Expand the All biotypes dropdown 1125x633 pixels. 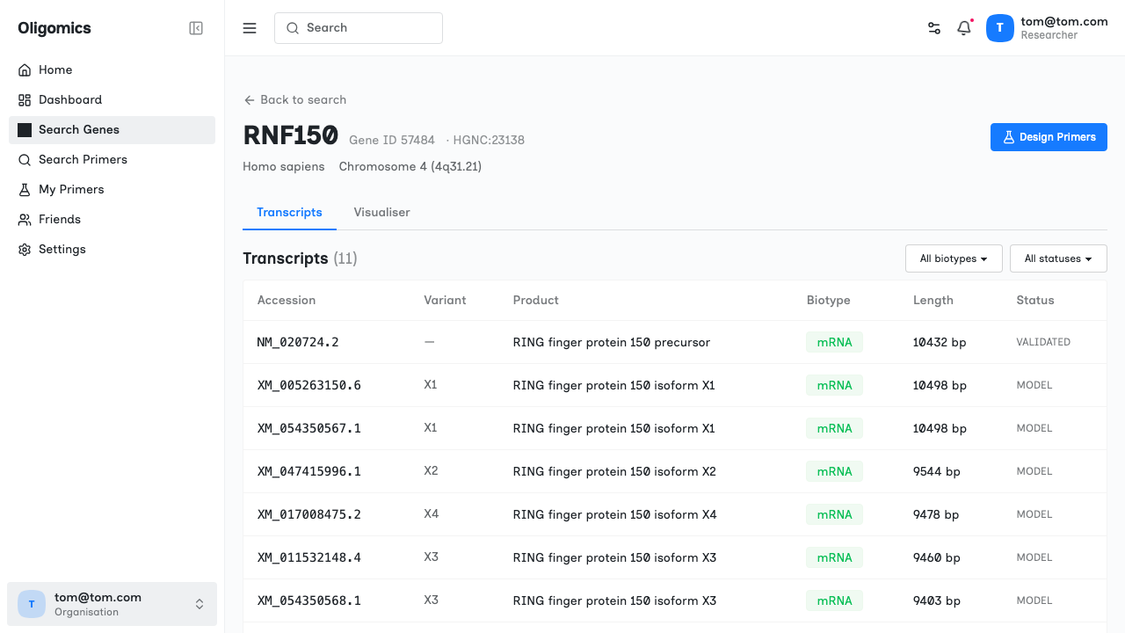[x=954, y=258]
